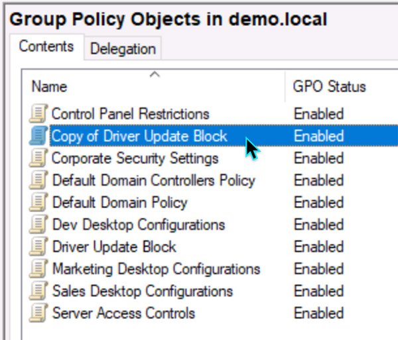Select the Server Access Controls policy name
This screenshot has width=398, height=340.
tap(123, 313)
